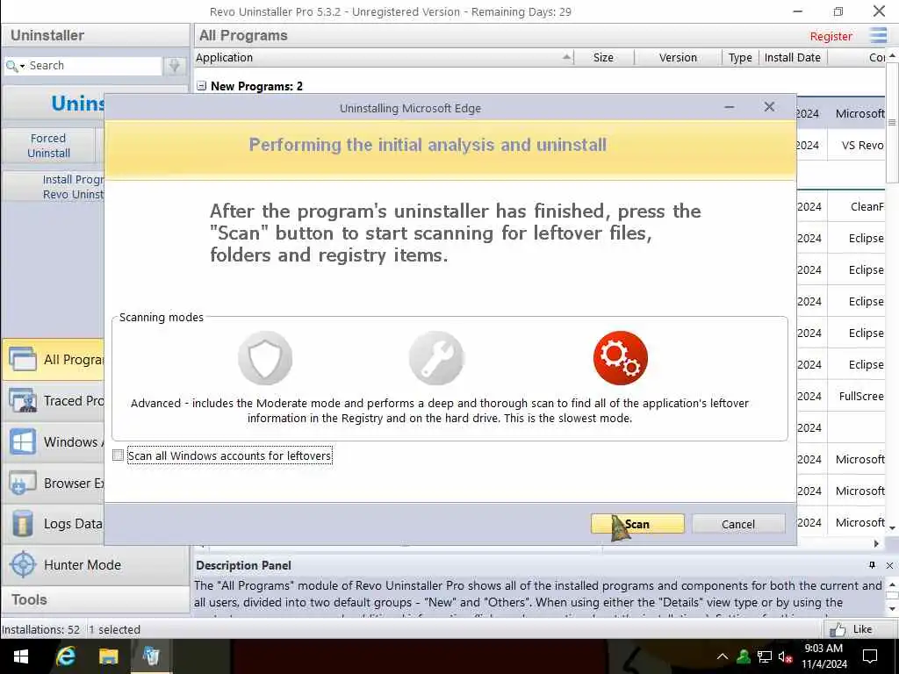Click Revo Uninstaller taskbar icon

pyautogui.click(x=151, y=656)
